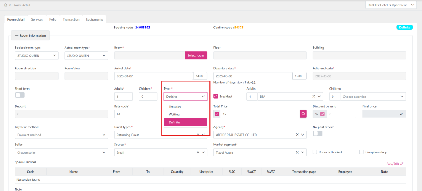Clear the Source Email selection

click(x=197, y=152)
